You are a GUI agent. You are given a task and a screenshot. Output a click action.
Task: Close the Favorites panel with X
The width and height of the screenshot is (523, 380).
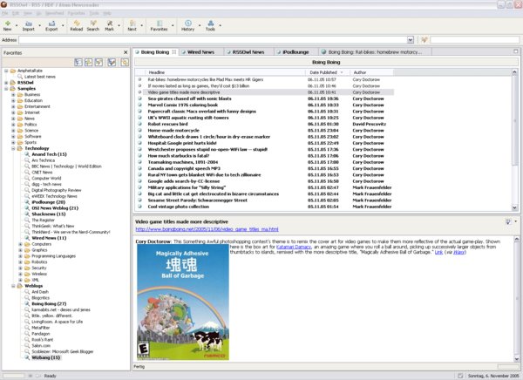click(124, 51)
